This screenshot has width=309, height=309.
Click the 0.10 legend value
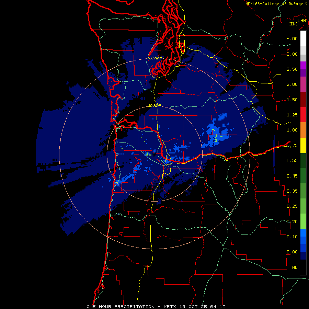(x=292, y=237)
